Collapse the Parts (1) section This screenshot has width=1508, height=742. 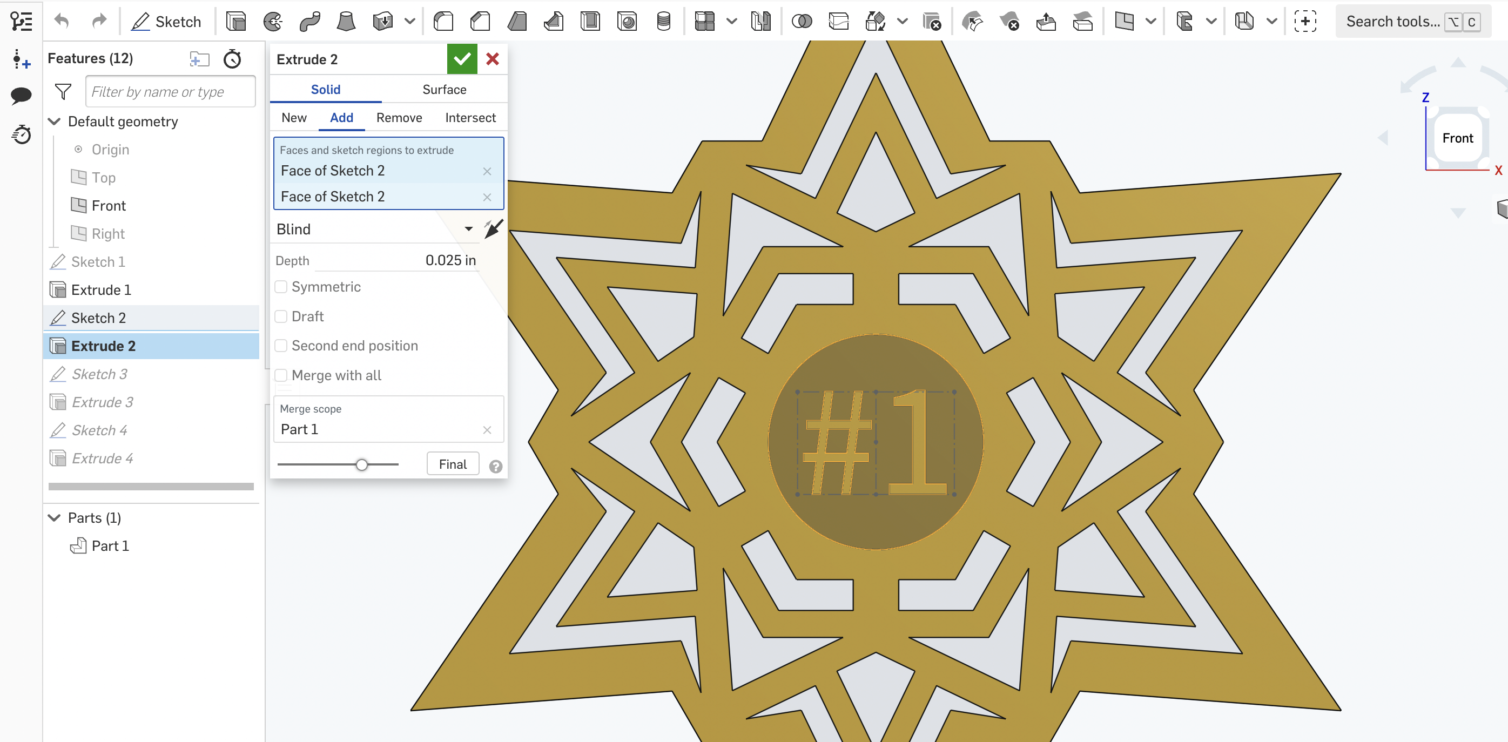[54, 518]
